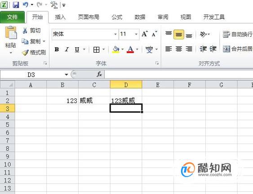Click the Save icon in quick access toolbar
This screenshot has height=194, width=253.
[16, 5]
